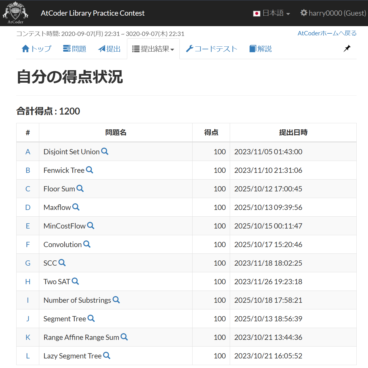
Task: Click the AtCoderホームへ戻る link
Action: pos(327,33)
